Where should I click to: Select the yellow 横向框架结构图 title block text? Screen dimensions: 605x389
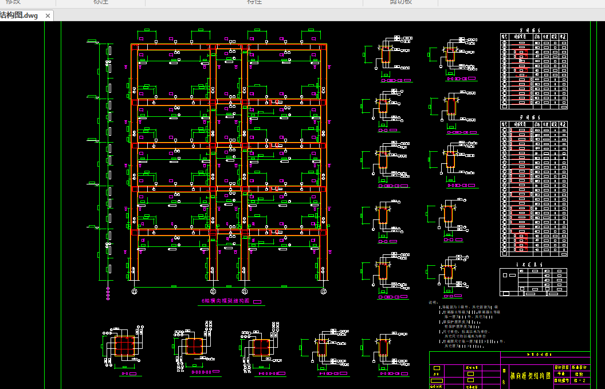coord(531,376)
